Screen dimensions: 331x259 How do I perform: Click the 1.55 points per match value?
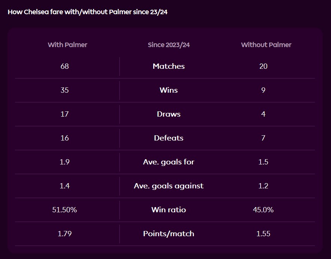(263, 234)
